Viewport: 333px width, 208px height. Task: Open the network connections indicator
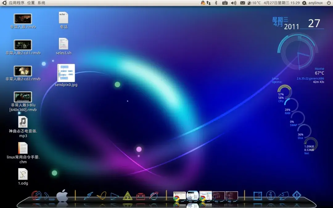point(208,3)
